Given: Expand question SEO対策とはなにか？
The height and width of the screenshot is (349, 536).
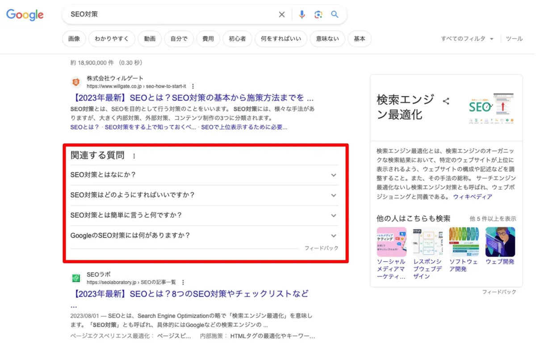Looking at the screenshot, I should (205, 175).
